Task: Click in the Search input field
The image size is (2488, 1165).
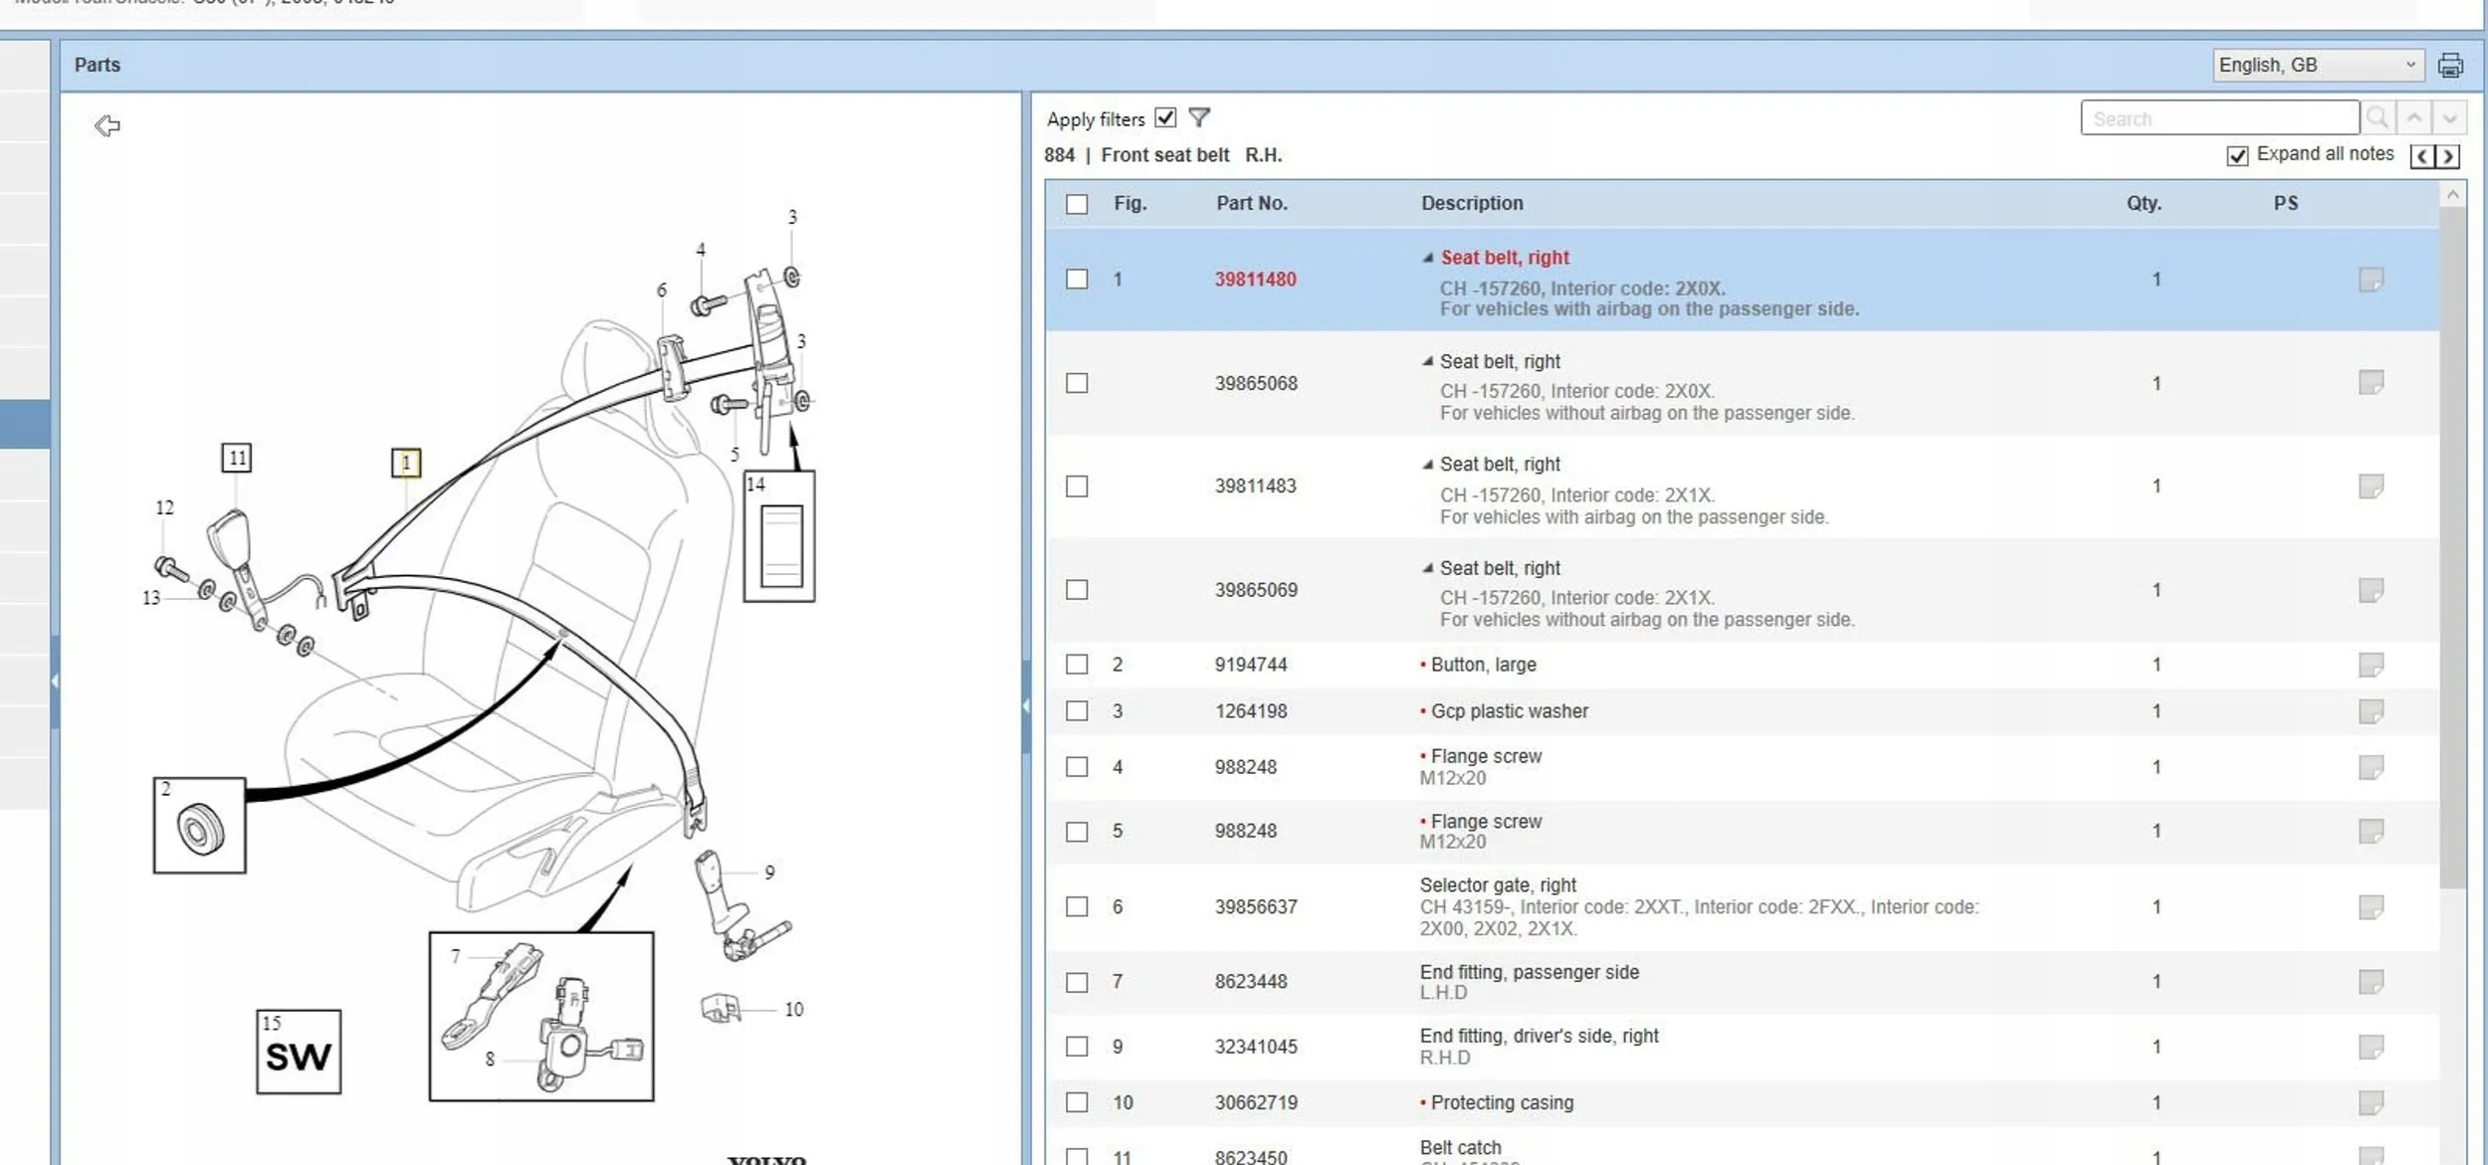Action: (2219, 118)
